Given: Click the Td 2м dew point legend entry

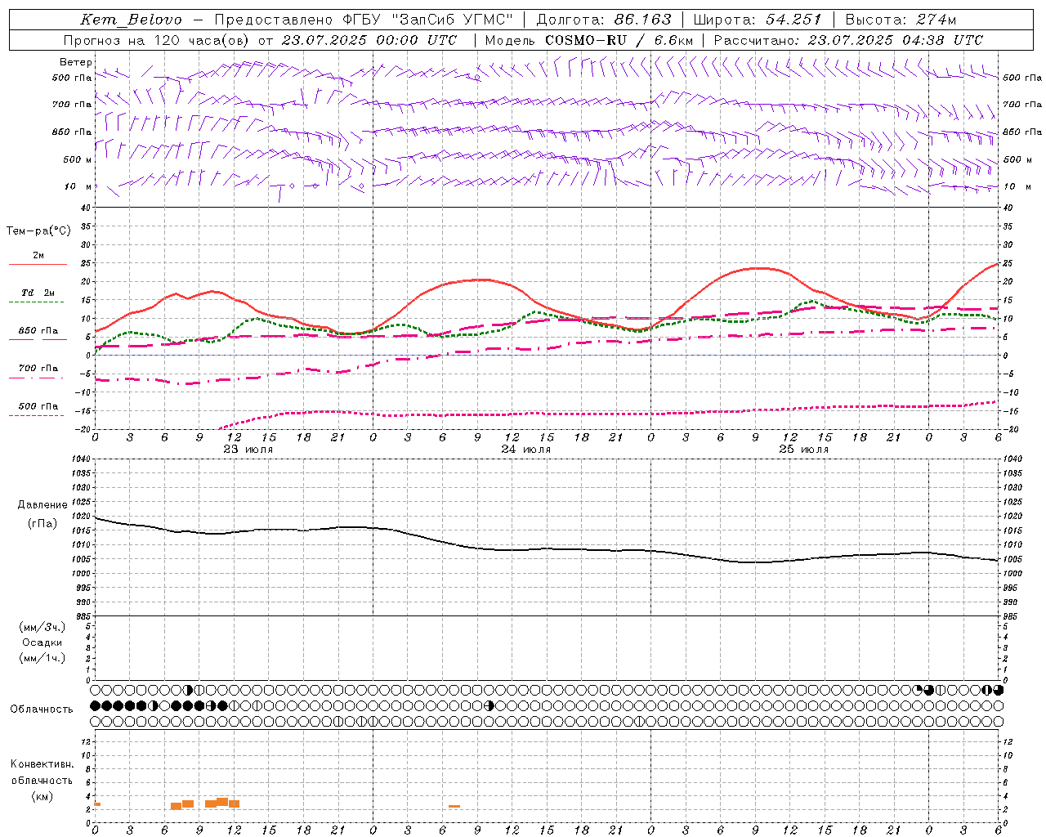Looking at the screenshot, I should (38, 293).
